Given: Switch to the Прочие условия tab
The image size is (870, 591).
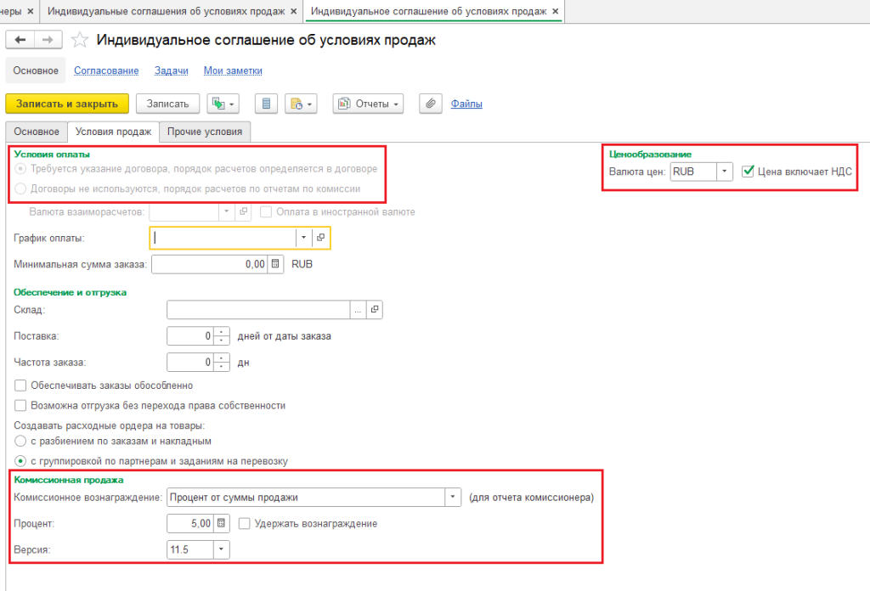Looking at the screenshot, I should (205, 132).
